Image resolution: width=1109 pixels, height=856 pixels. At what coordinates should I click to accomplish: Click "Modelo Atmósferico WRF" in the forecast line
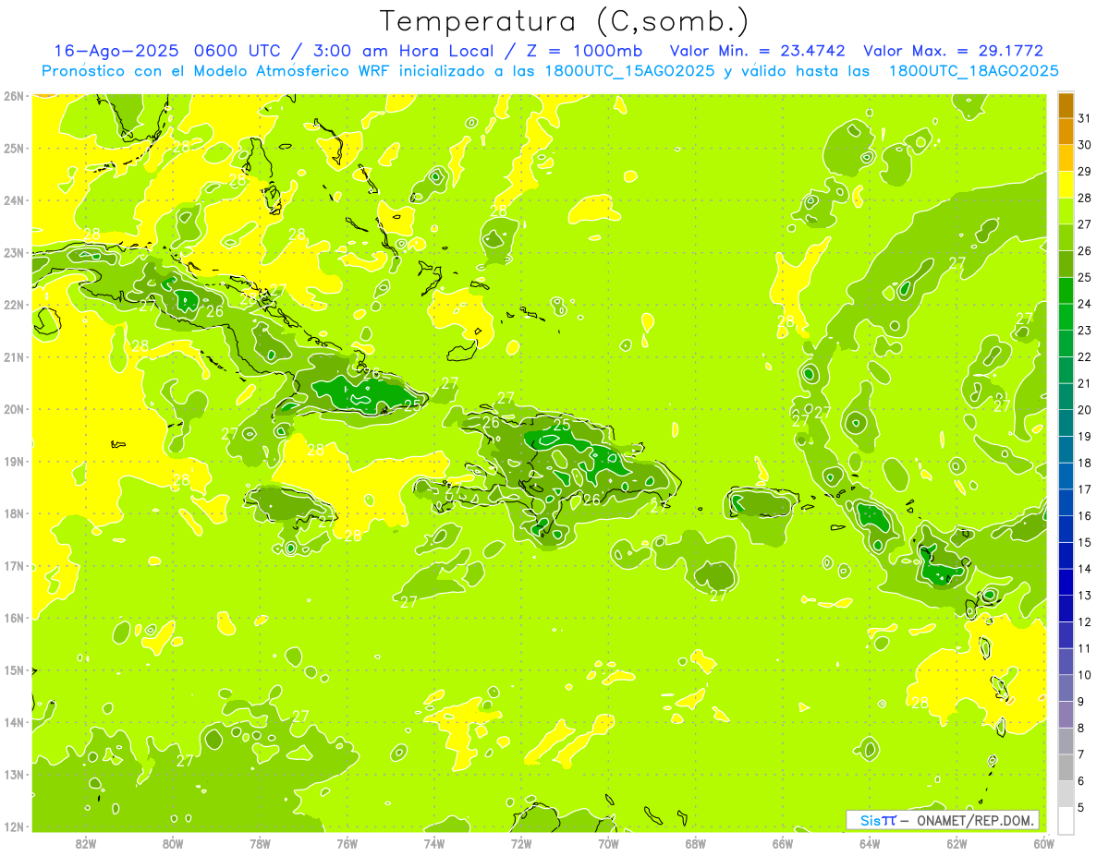coord(272,71)
